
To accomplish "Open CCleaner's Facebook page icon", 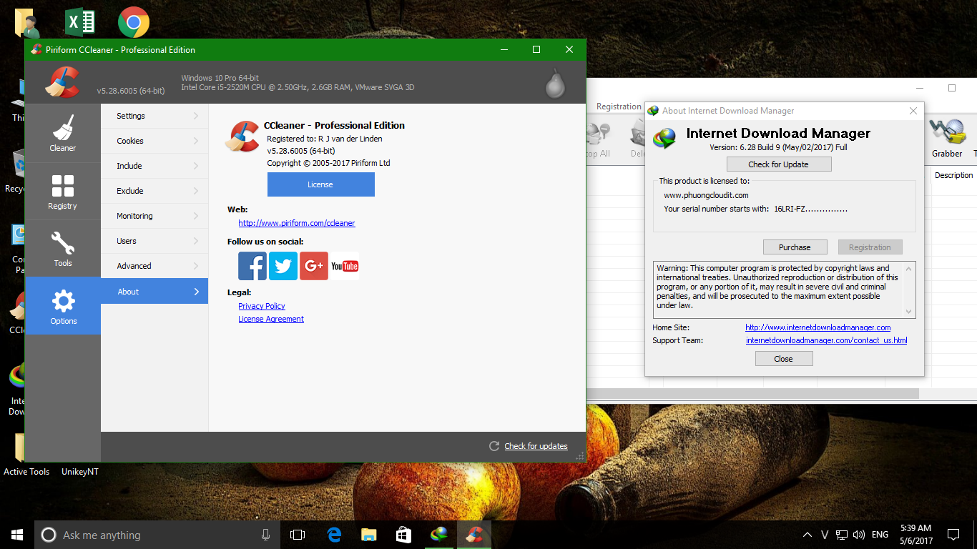I will [x=252, y=266].
